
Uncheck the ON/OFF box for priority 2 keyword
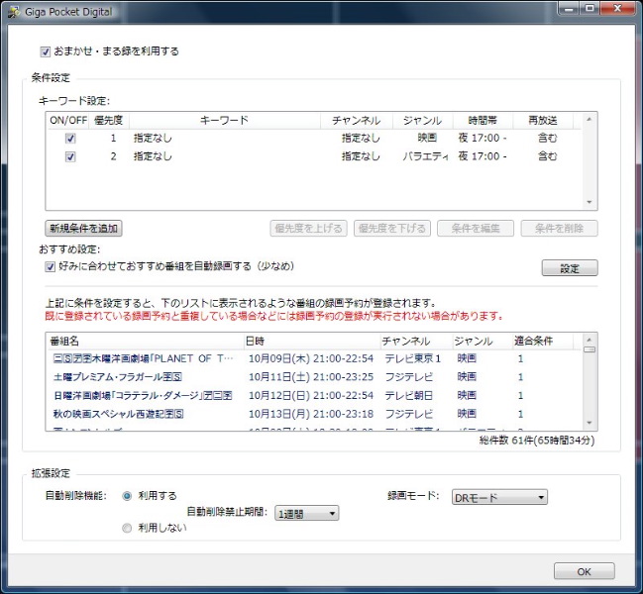70,156
